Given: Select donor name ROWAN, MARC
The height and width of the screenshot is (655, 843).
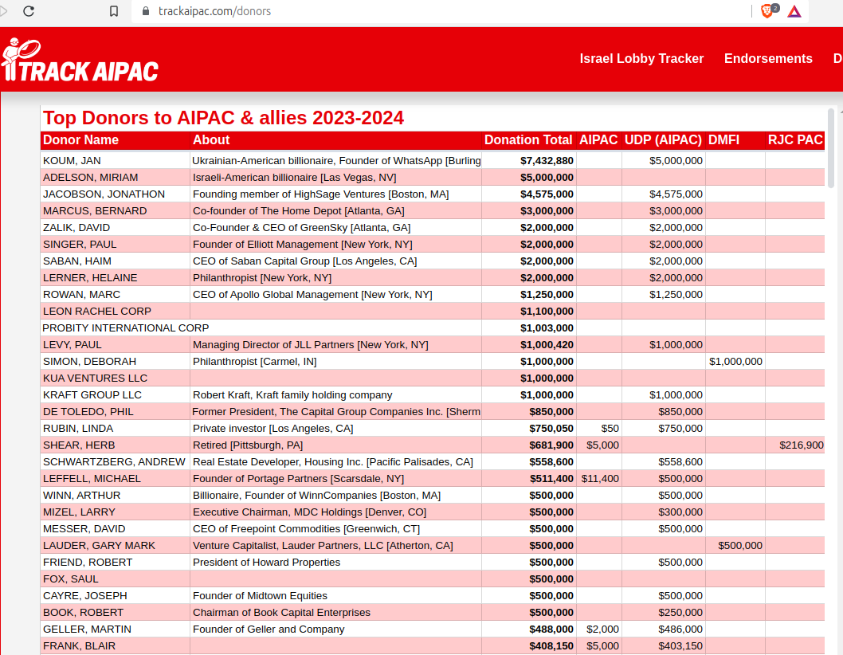Looking at the screenshot, I should coord(82,294).
